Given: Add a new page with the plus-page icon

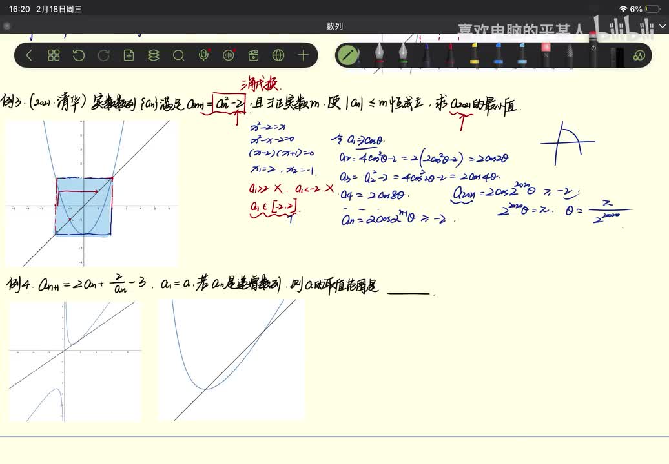Looking at the screenshot, I should click(129, 55).
